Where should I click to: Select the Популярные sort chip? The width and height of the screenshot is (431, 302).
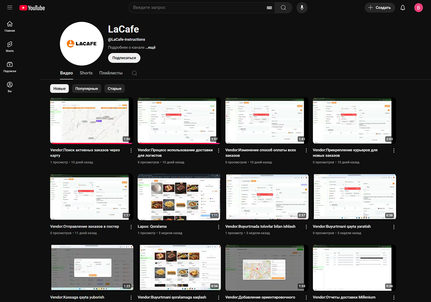(x=87, y=88)
